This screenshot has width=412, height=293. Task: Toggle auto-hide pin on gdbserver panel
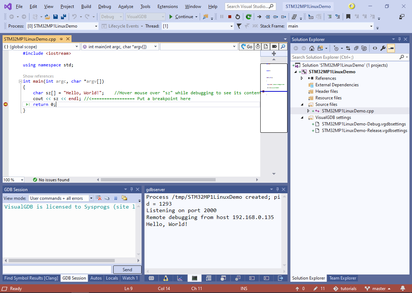[x=277, y=189]
